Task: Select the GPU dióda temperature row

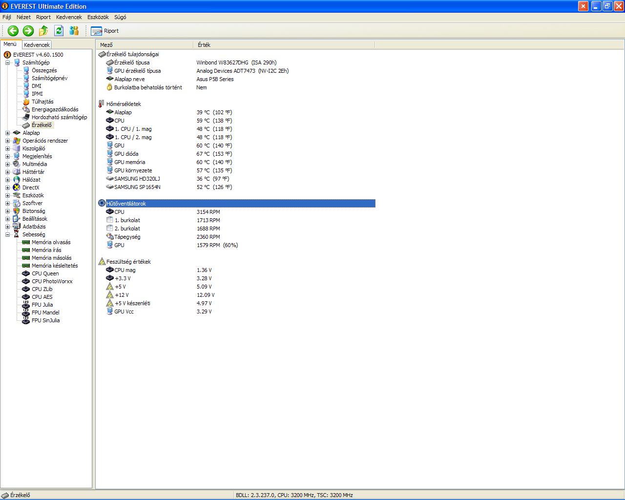Action: 236,154
